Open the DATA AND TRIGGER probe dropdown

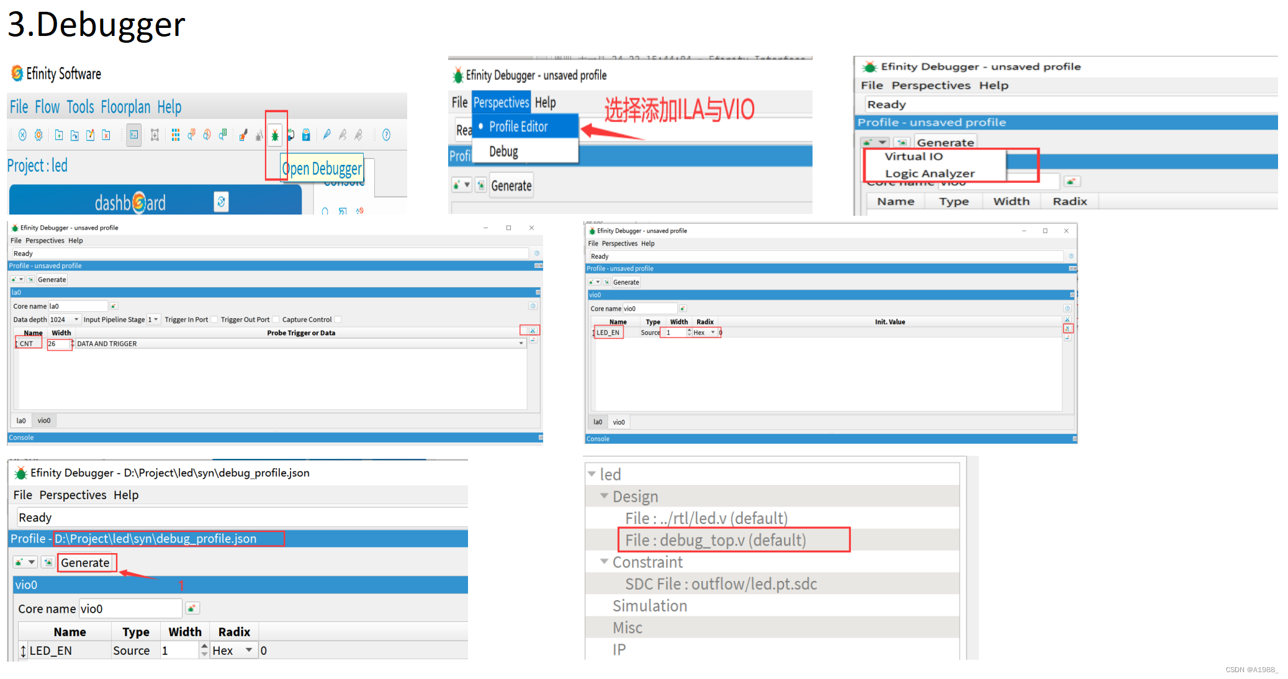click(521, 344)
